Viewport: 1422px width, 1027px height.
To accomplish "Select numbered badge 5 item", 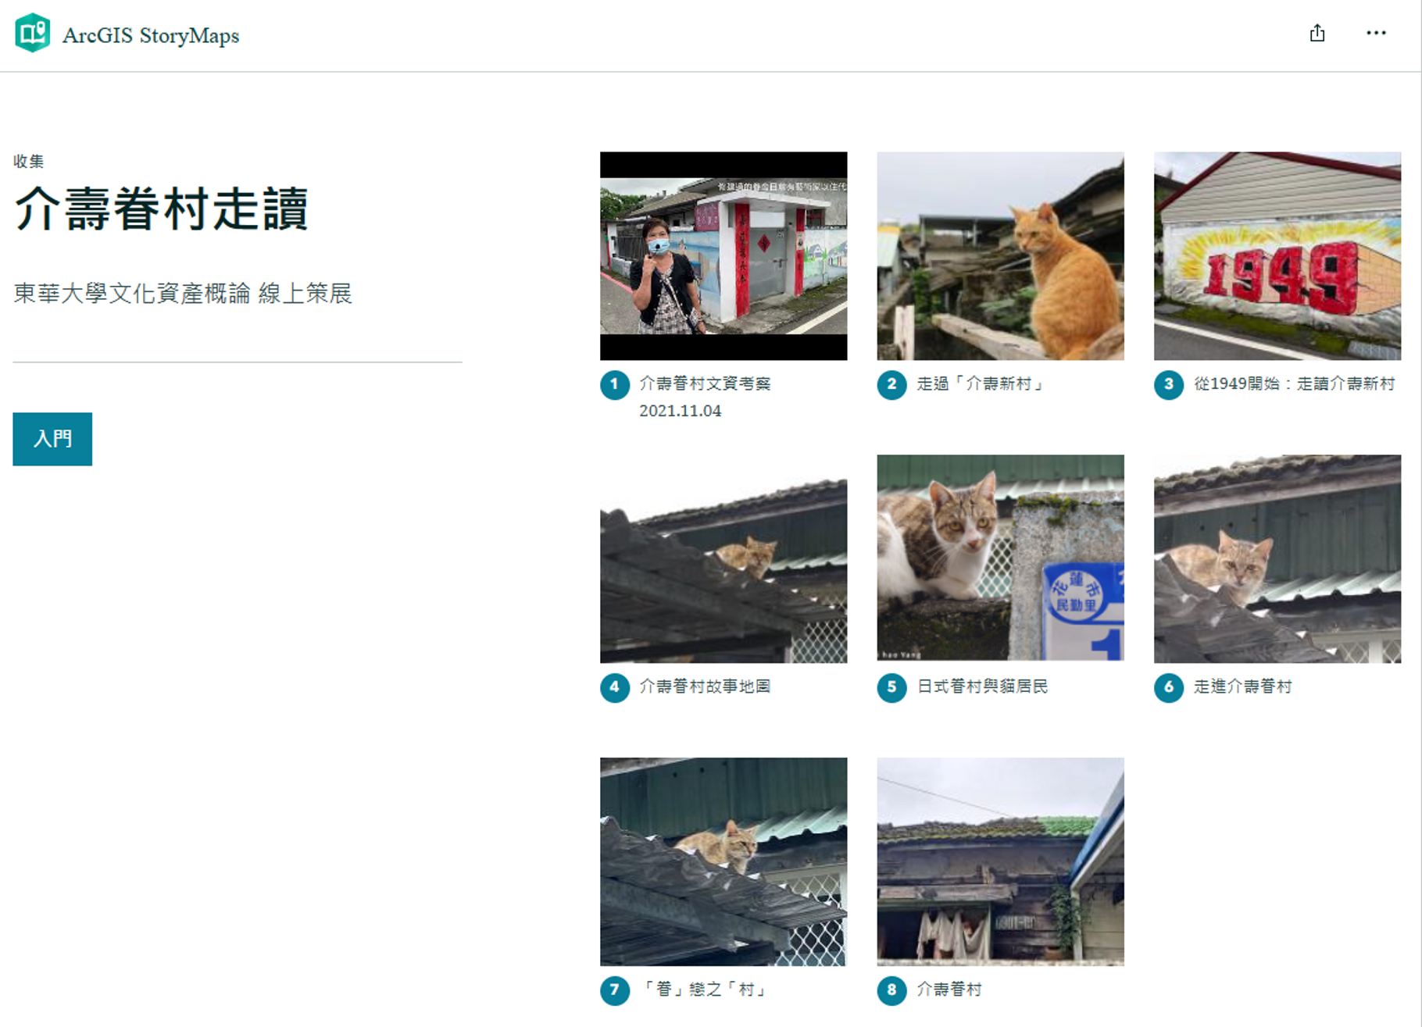I will pos(891,687).
